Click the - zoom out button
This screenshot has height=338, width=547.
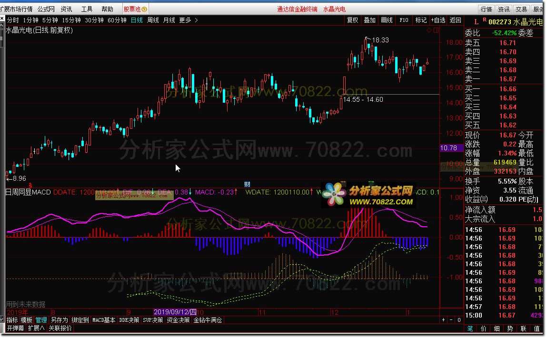click(451, 320)
